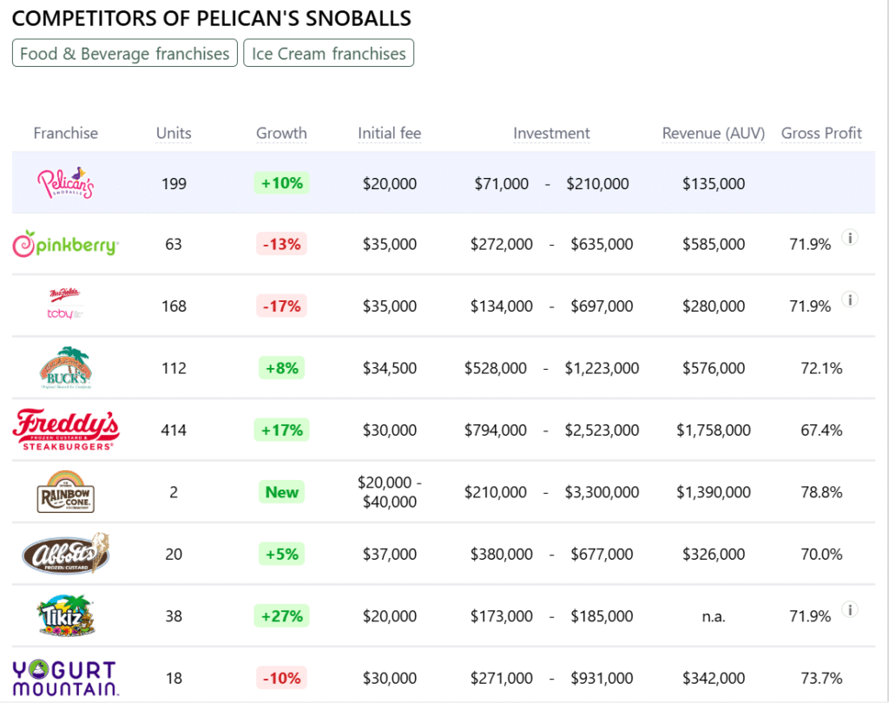This screenshot has width=889, height=703.
Task: Select the Bahama Buck's logo
Action: pos(65,368)
